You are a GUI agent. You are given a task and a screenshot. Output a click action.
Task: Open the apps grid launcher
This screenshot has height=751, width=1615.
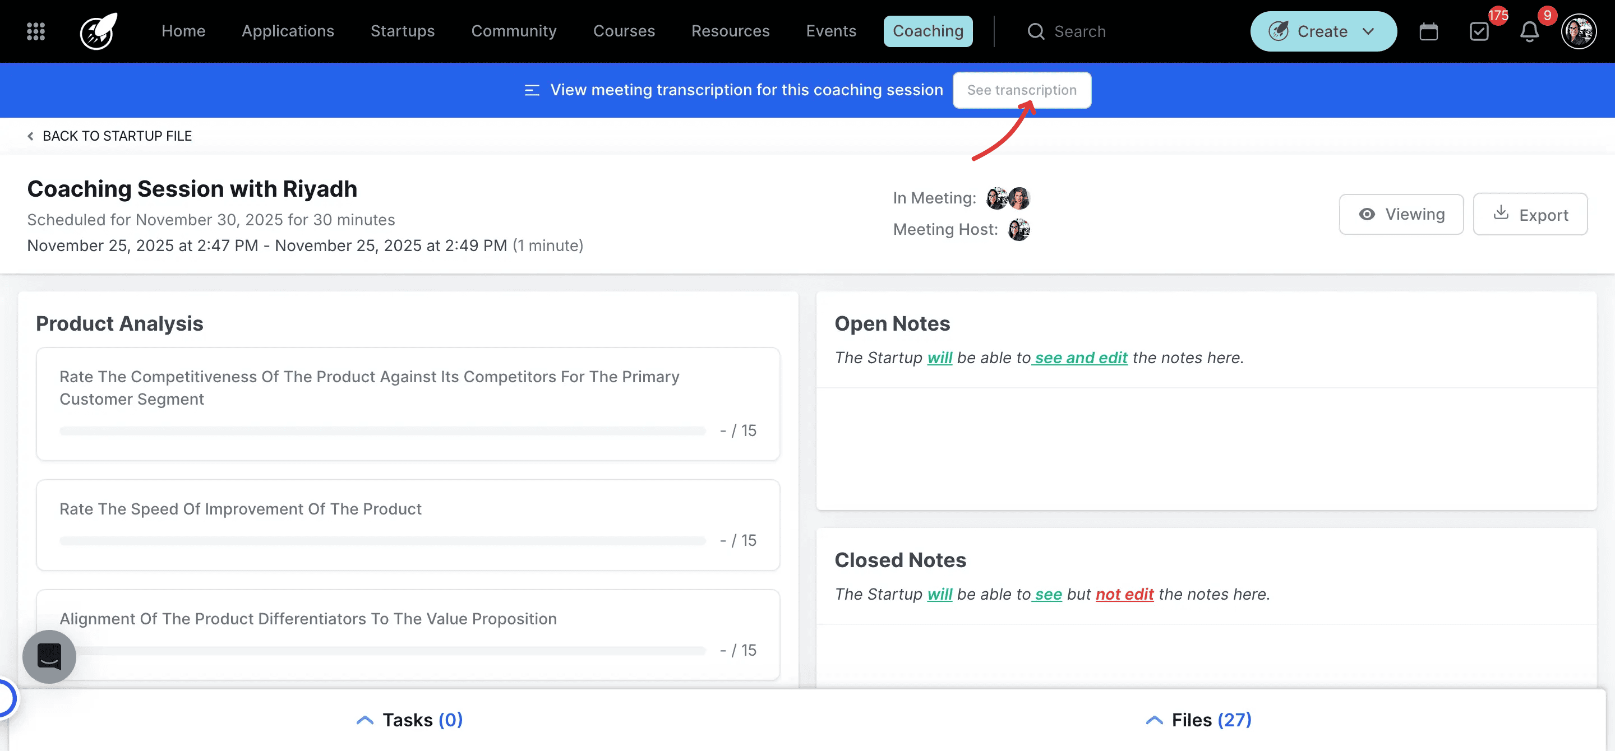(x=36, y=31)
